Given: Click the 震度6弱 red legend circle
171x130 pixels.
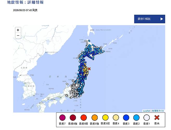Looking at the screenshot, I should 84,118.
